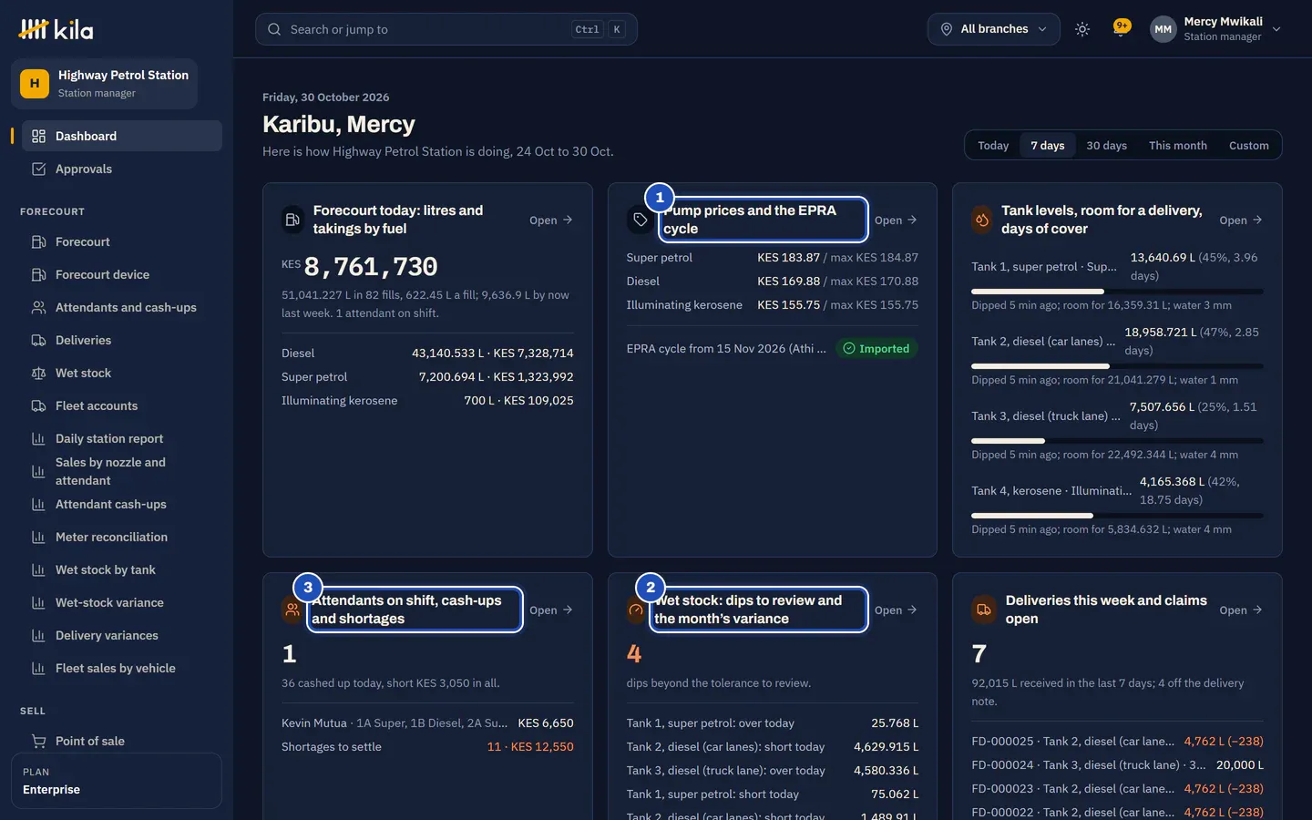Choose Custom date range
Image resolution: width=1312 pixels, height=820 pixels.
pyautogui.click(x=1248, y=146)
